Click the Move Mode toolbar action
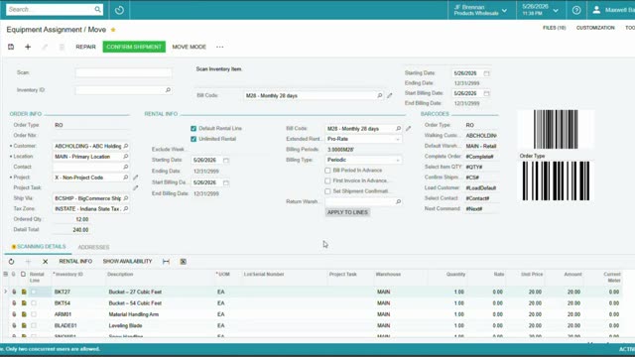The height and width of the screenshot is (357, 635). pos(190,47)
